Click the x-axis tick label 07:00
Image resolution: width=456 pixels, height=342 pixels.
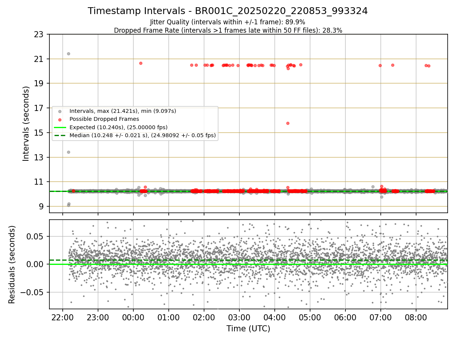tap(381, 317)
